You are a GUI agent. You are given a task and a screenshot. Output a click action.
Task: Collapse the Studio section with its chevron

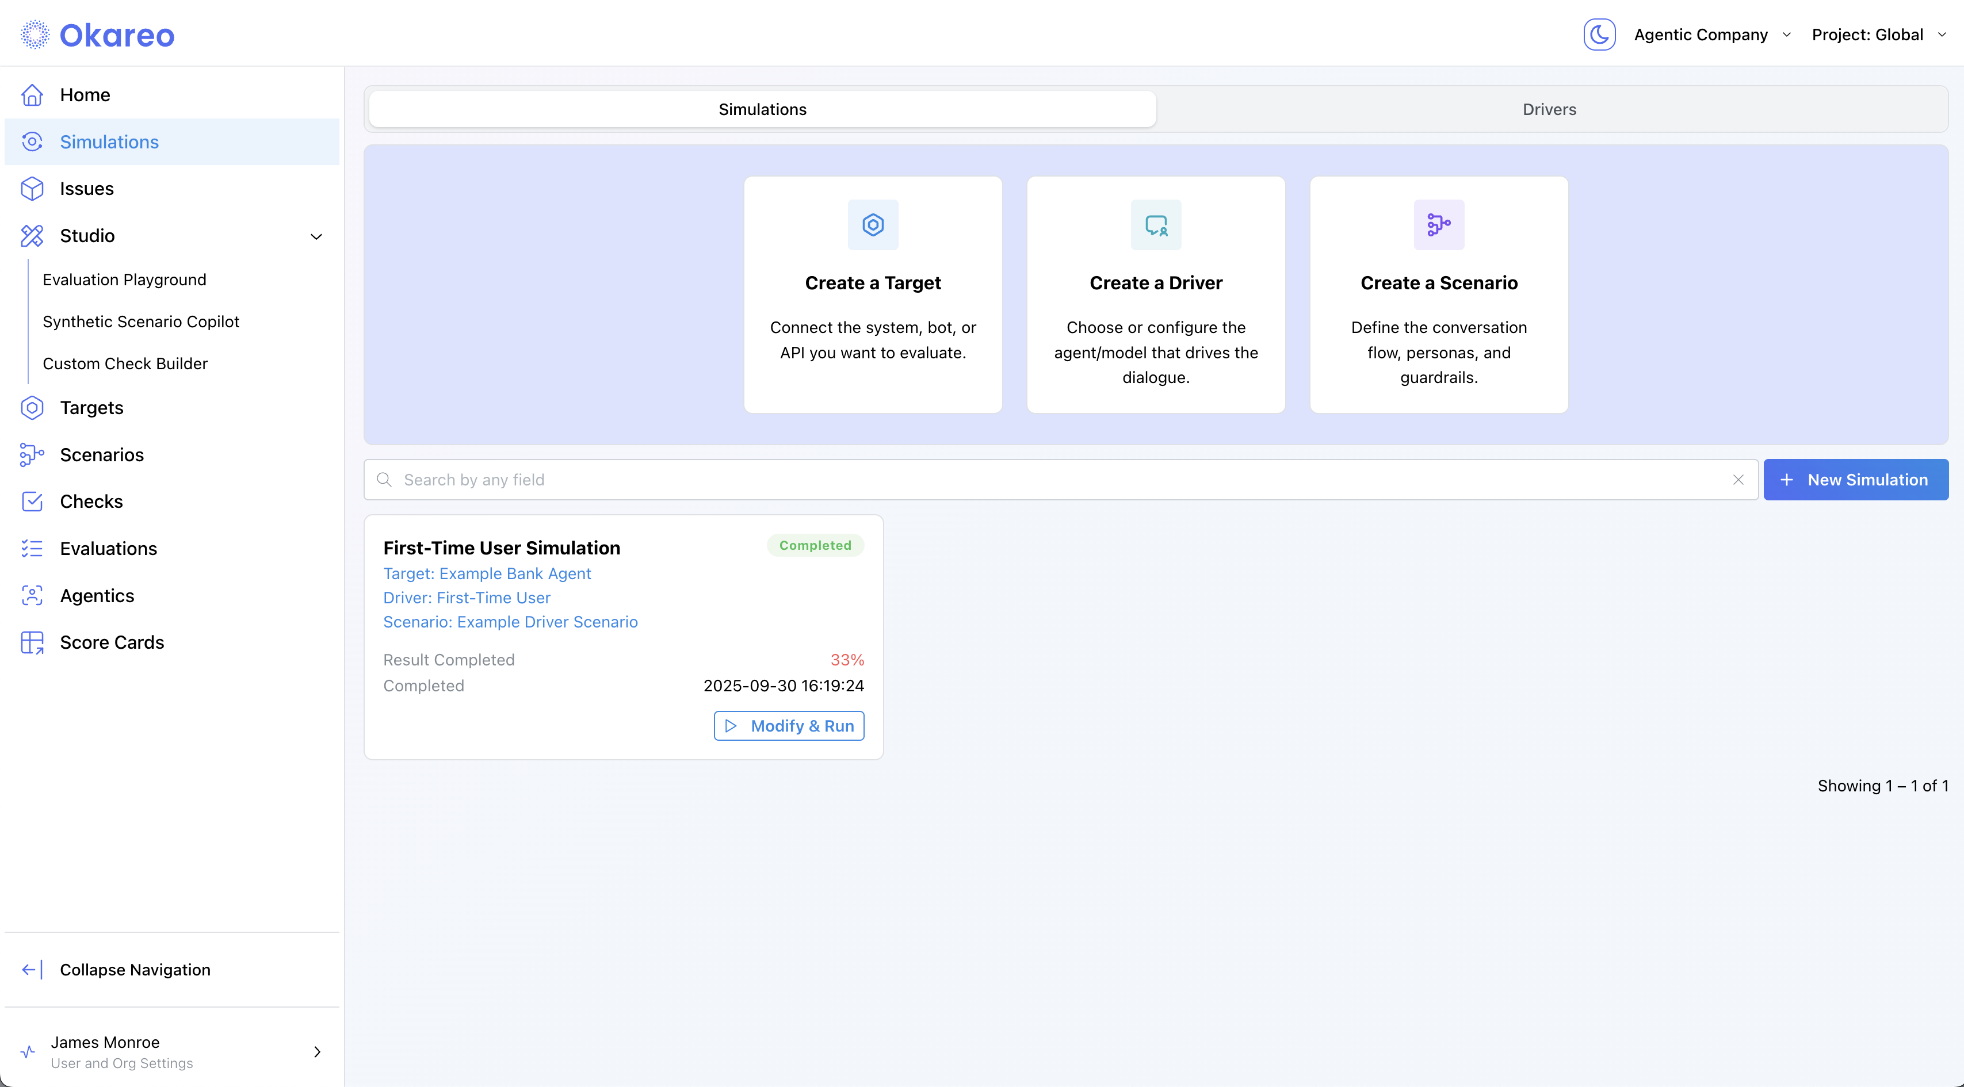pos(316,236)
